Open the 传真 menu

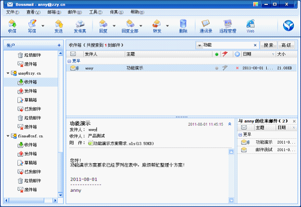(116, 12)
